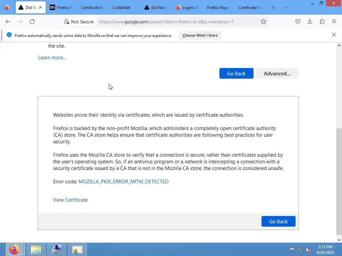Click the forward navigation arrow
The width and height of the screenshot is (342, 256).
coord(20,22)
